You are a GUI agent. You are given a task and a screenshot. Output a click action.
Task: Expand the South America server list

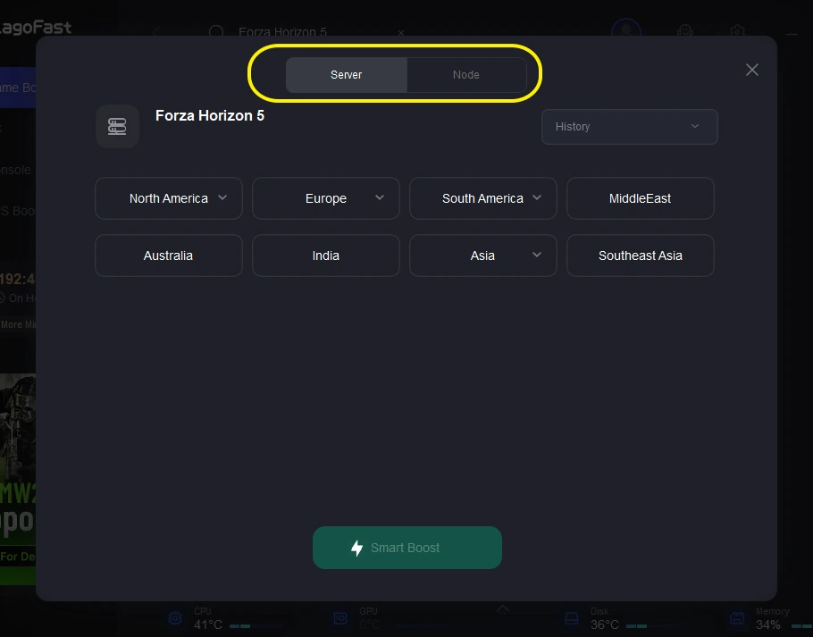[483, 198]
